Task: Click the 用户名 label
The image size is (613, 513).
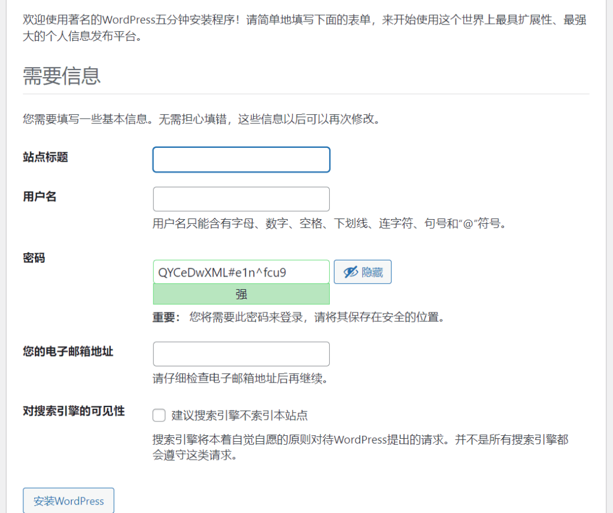Action: click(40, 196)
